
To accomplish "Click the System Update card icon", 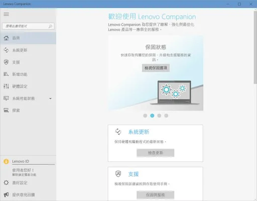I will point(118,132).
